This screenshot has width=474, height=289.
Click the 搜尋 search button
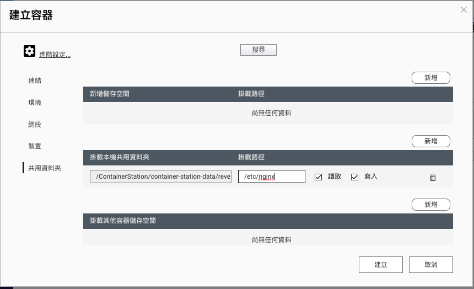258,50
